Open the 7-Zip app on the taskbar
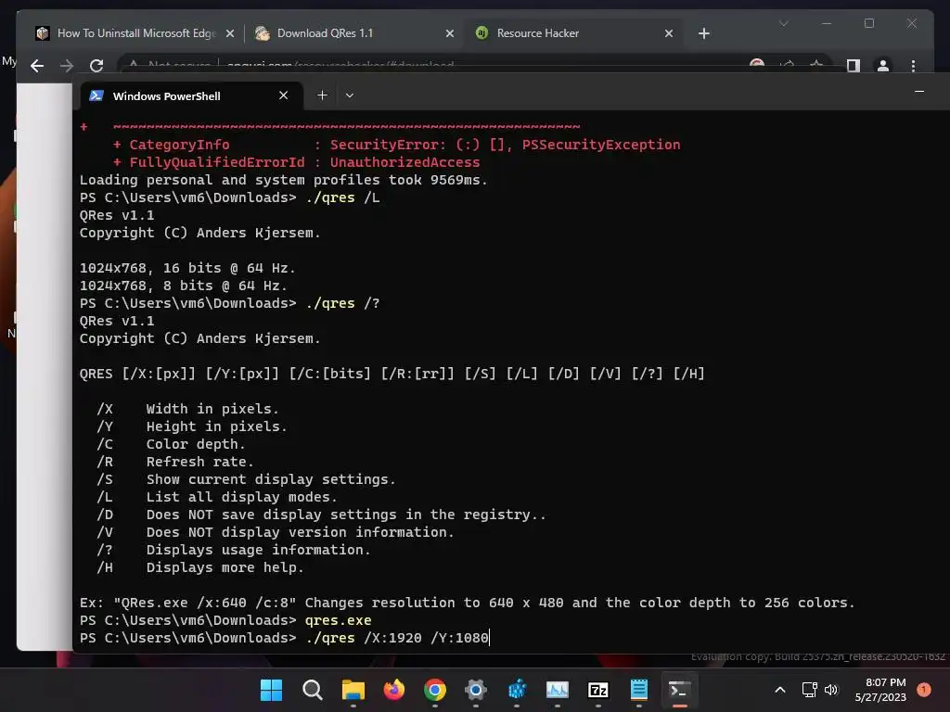Screen dimensions: 950x712 coord(598,690)
